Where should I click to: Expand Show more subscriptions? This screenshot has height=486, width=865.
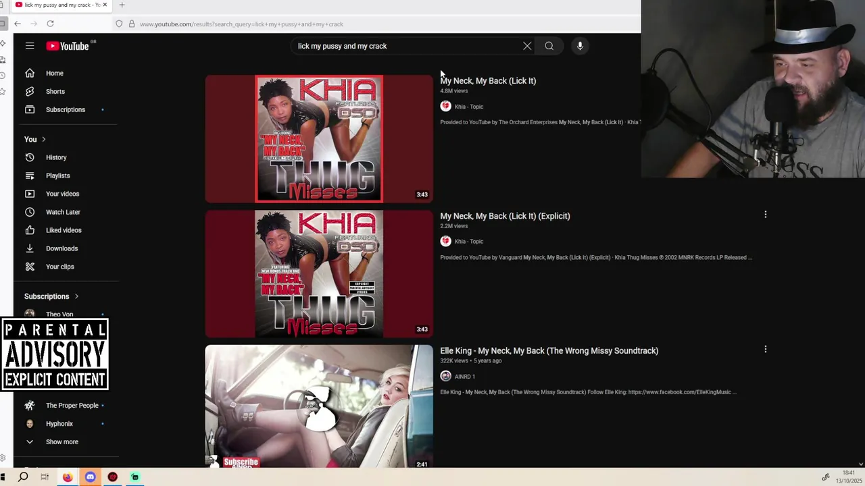(x=61, y=441)
